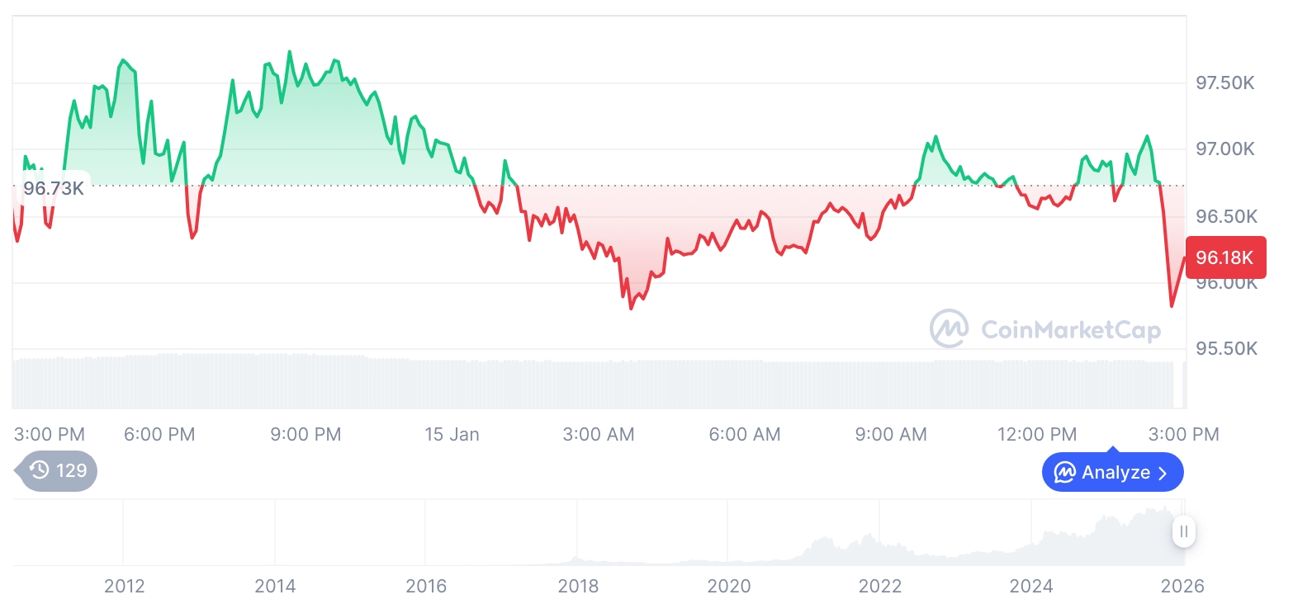Click the 2024 mark on the overview timeline

click(1031, 586)
